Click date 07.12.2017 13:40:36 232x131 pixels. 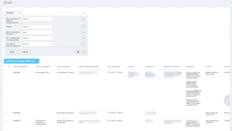click(x=115, y=113)
